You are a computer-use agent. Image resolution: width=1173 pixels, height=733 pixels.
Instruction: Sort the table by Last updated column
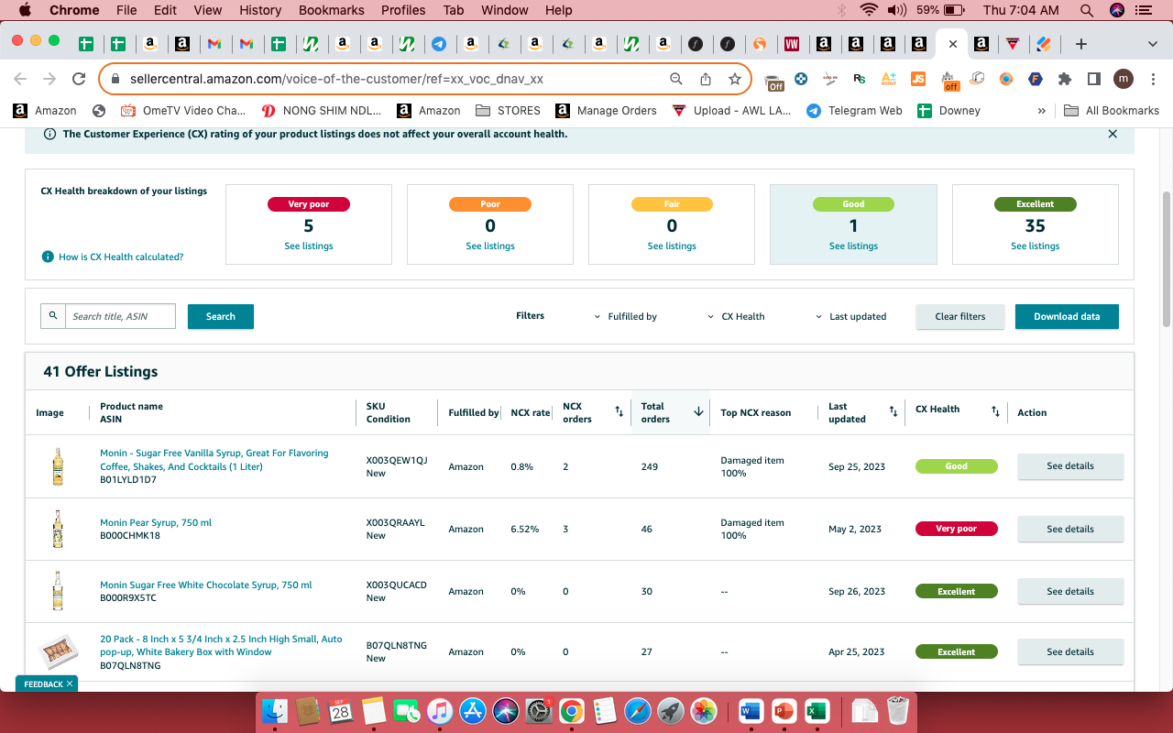coord(893,411)
